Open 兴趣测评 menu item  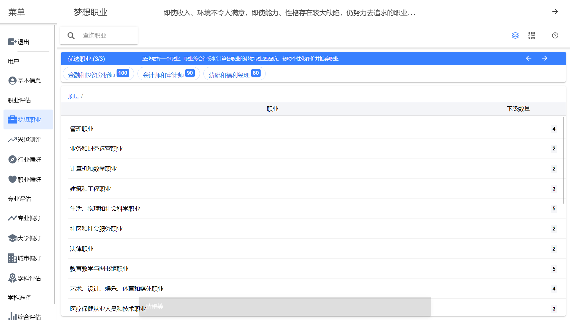click(29, 139)
